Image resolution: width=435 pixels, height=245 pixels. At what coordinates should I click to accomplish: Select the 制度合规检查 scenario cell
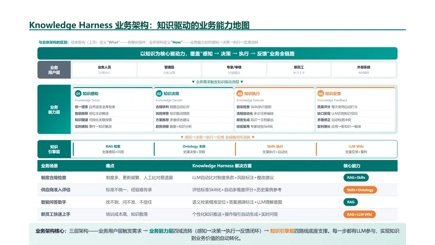tap(54, 178)
